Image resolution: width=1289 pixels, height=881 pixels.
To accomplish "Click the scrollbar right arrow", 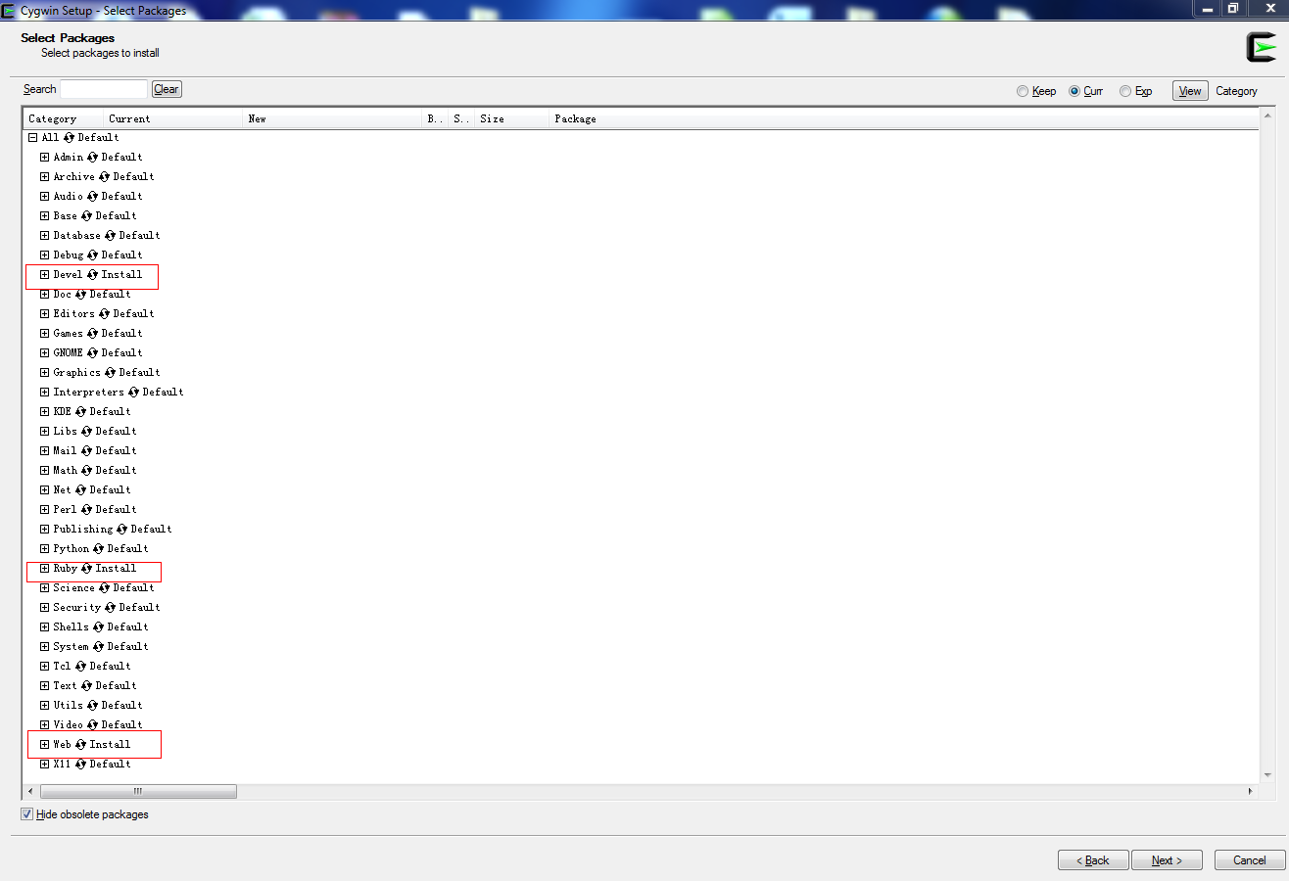I will coord(1251,791).
